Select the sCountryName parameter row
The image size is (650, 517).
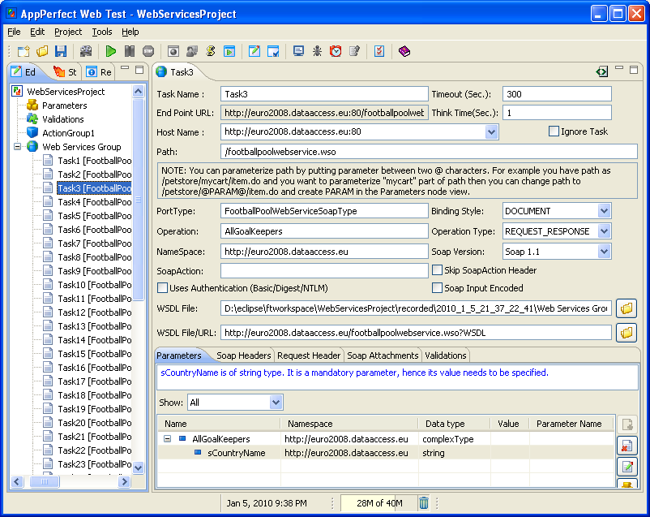pyautogui.click(x=386, y=453)
